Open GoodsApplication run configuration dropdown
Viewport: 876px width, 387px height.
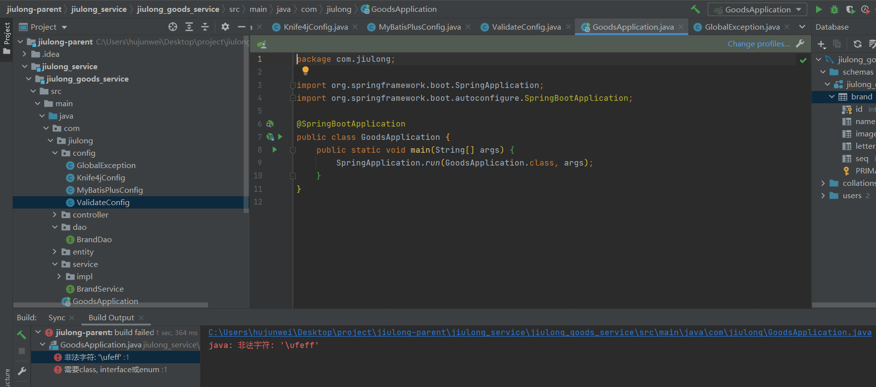click(758, 9)
